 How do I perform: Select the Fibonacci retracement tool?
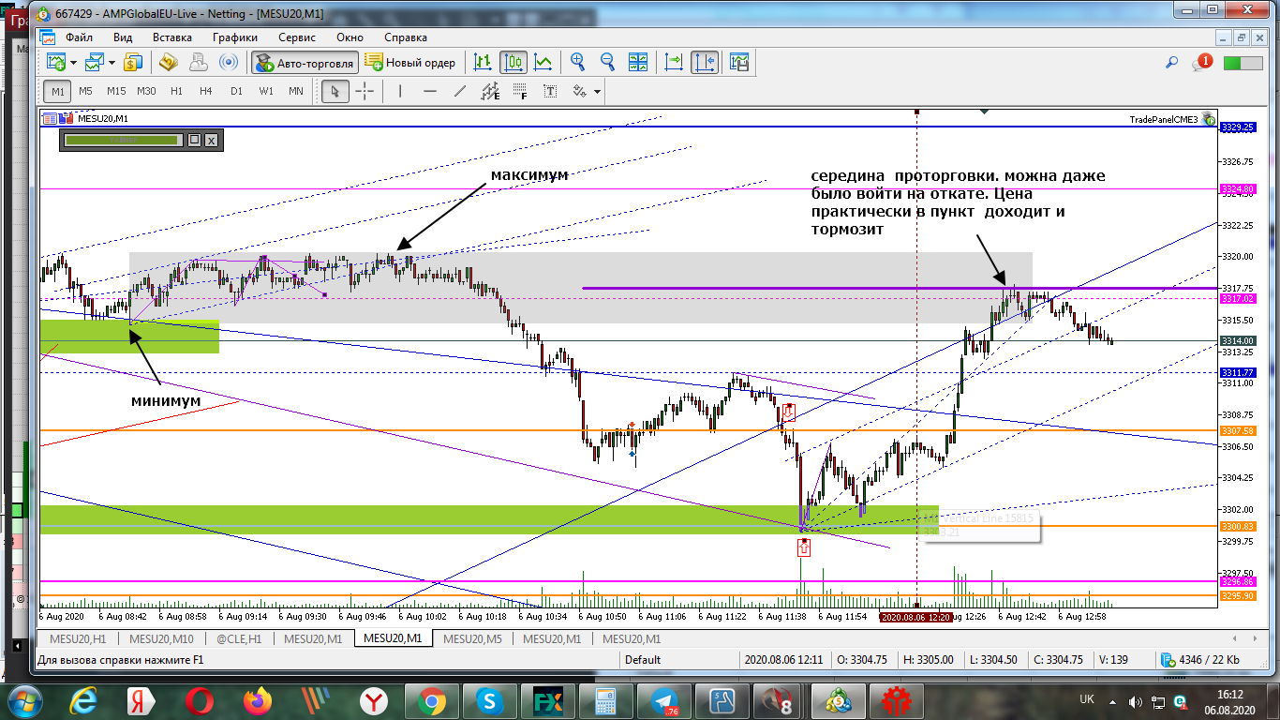(520, 91)
